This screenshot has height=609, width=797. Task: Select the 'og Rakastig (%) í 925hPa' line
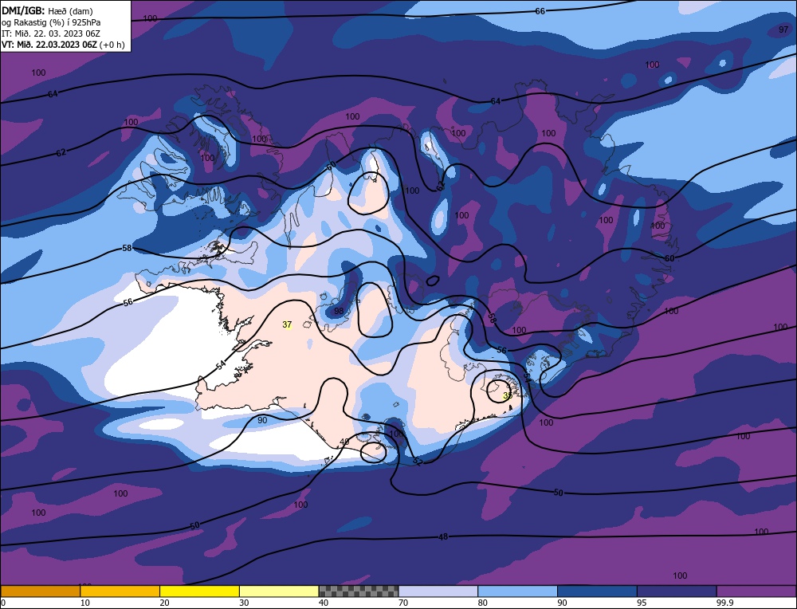(x=51, y=22)
